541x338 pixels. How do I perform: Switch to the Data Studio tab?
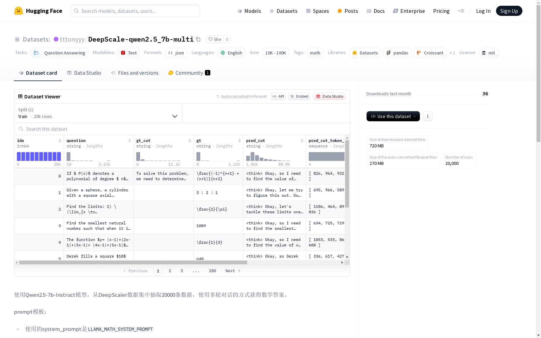(x=84, y=73)
